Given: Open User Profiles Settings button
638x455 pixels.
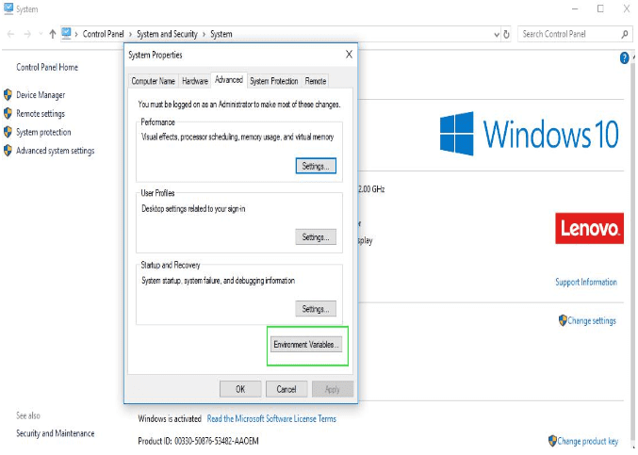Looking at the screenshot, I should pos(316,237).
